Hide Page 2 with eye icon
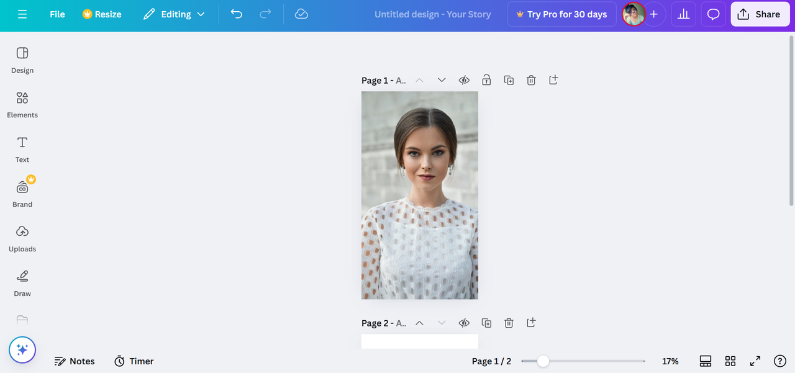The width and height of the screenshot is (795, 373). click(464, 323)
